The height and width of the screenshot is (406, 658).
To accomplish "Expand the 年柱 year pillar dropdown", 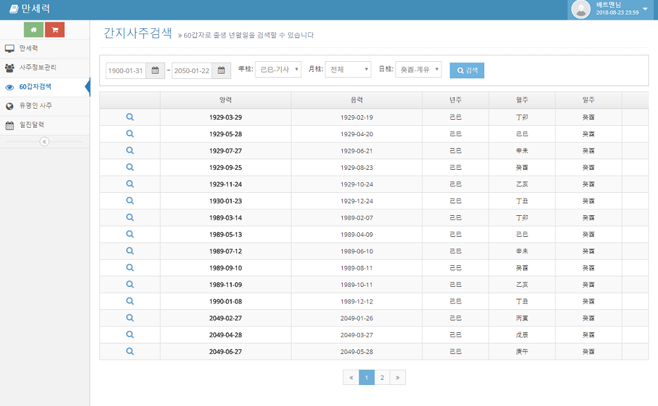I will [x=278, y=70].
